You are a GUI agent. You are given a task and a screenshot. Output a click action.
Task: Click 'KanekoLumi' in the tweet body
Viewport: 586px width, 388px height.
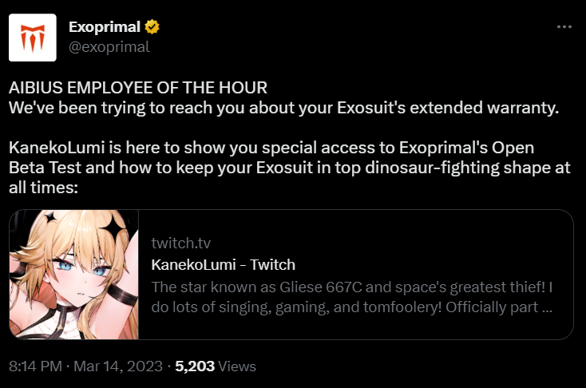pos(57,148)
